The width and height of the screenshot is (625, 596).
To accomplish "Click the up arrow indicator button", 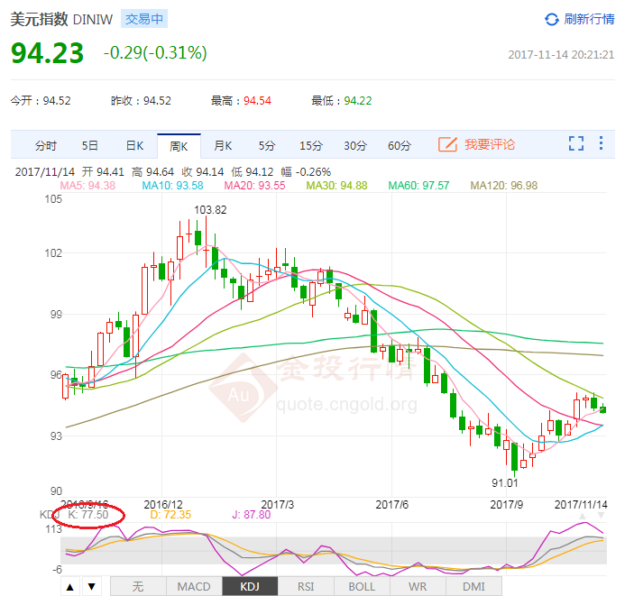I will coord(69,587).
